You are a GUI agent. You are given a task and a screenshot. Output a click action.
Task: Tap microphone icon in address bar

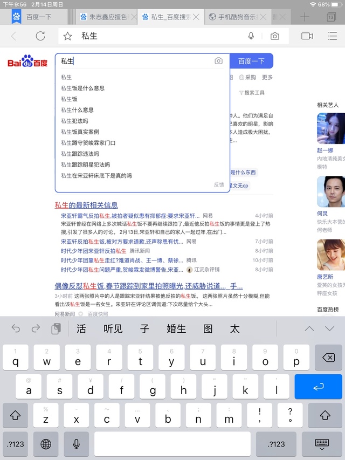click(251, 36)
